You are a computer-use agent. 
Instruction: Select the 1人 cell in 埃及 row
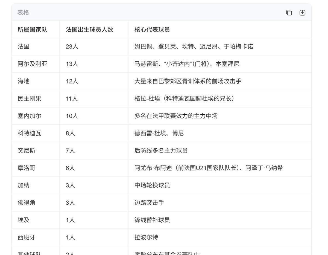point(94,220)
